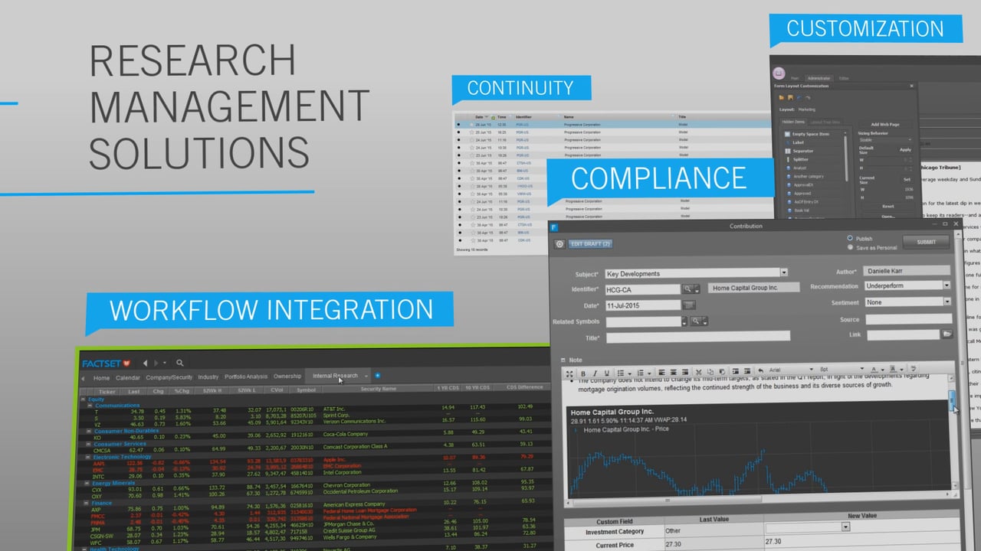Select the cut scissors icon
Screen dimensions: 981x551
point(698,373)
